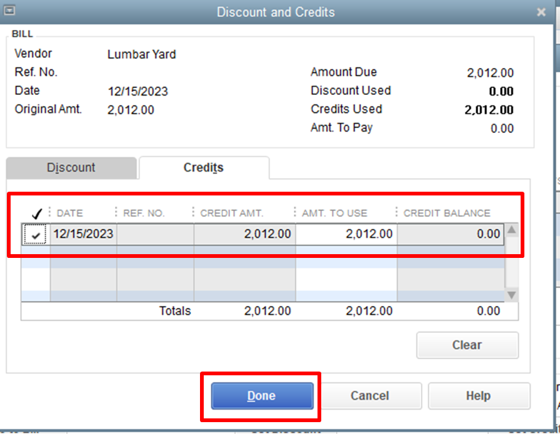
Task: Open Help for this dialog
Action: (x=479, y=396)
